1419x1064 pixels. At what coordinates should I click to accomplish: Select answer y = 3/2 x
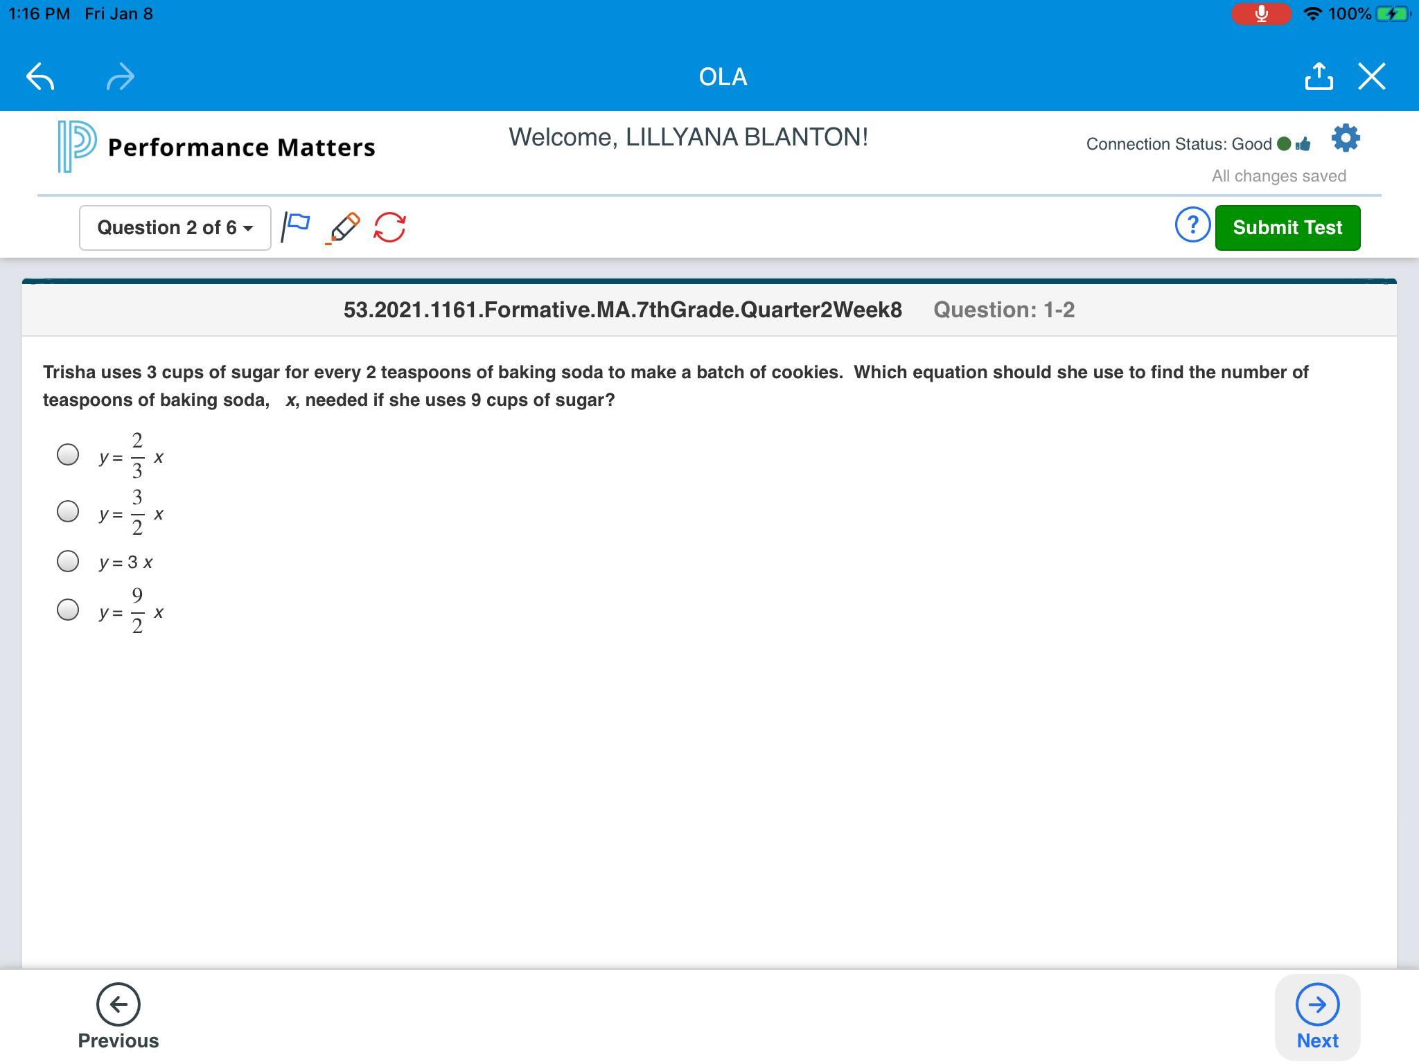pos(68,511)
